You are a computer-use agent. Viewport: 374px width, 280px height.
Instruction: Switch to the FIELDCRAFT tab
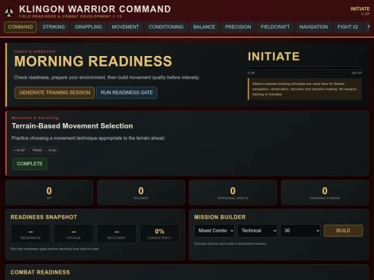[x=275, y=27]
